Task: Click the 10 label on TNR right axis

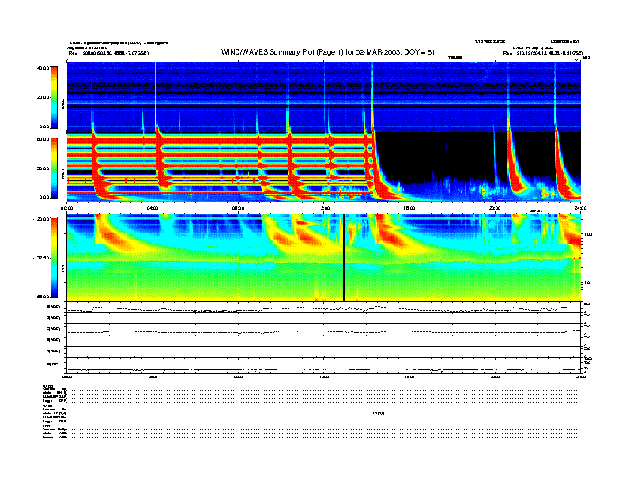Action: pos(586,282)
